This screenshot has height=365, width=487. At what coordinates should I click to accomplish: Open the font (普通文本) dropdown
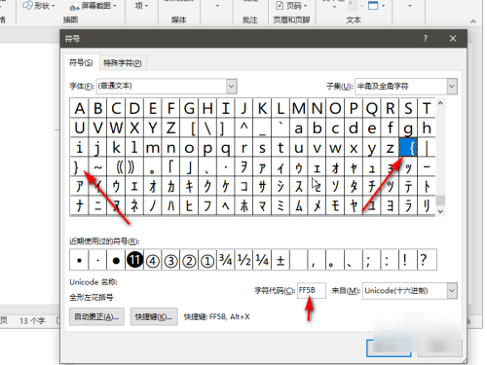231,87
